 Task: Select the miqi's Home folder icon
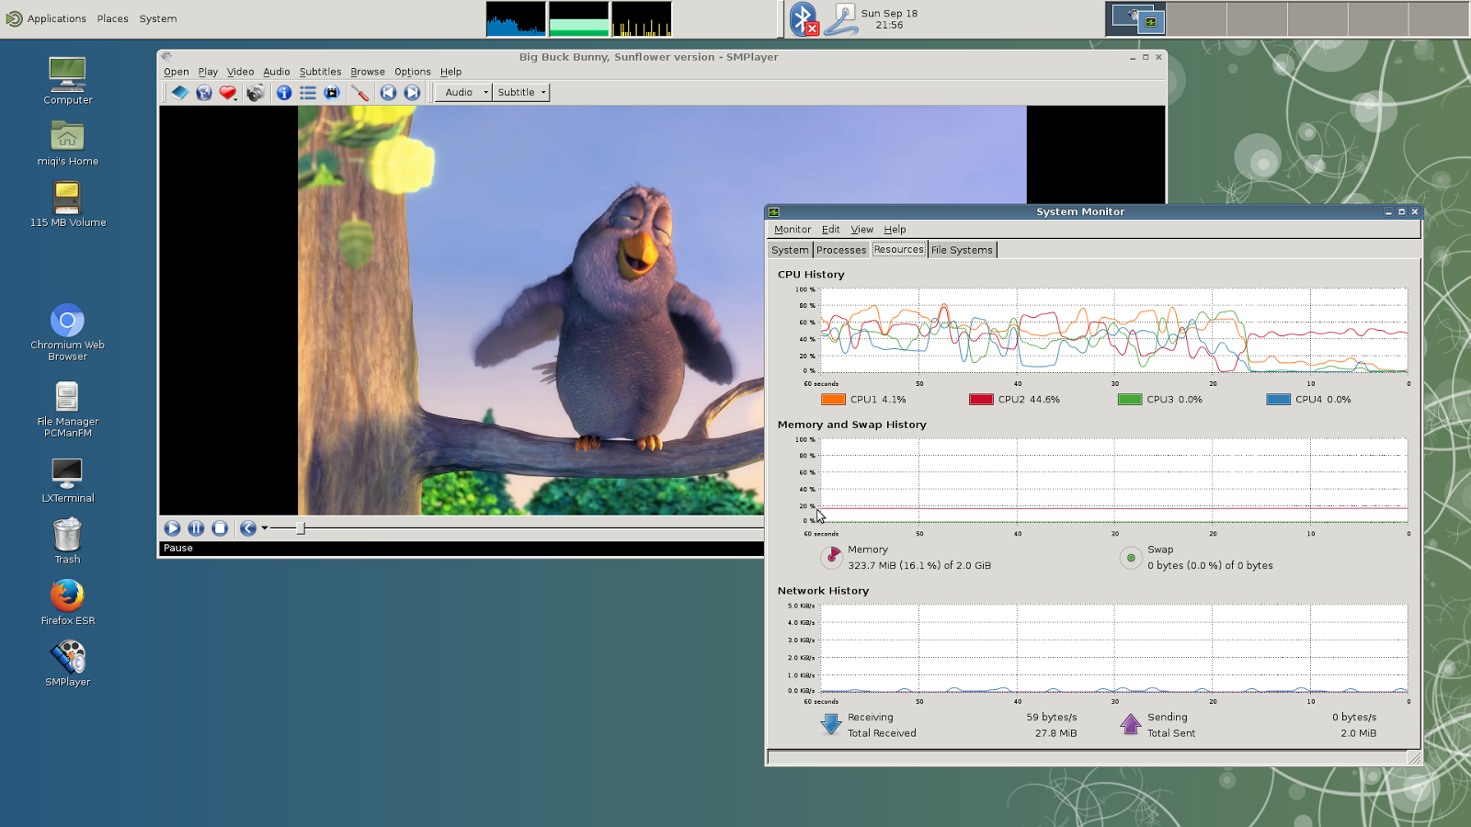coord(68,142)
